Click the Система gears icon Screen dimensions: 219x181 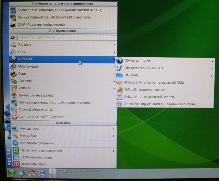(14, 81)
